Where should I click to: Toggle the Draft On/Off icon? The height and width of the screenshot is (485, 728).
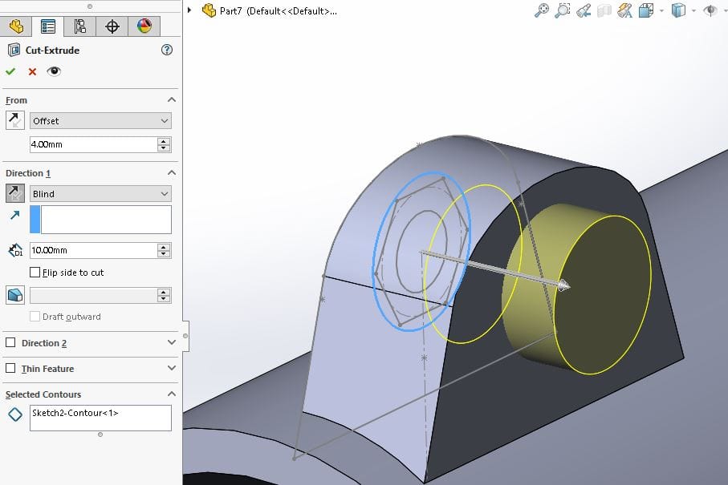pos(14,295)
